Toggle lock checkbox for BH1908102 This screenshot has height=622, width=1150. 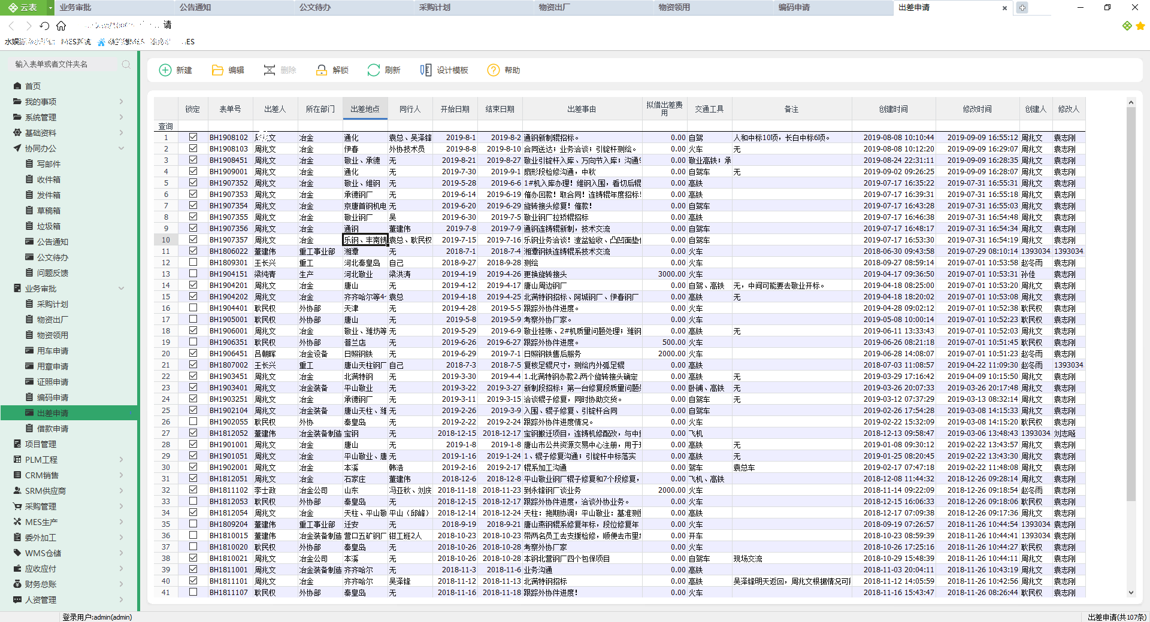(193, 137)
